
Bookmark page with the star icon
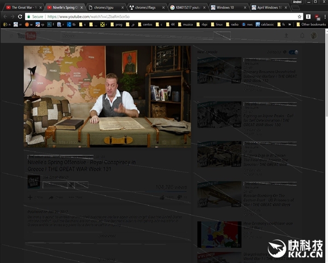[x=300, y=17]
